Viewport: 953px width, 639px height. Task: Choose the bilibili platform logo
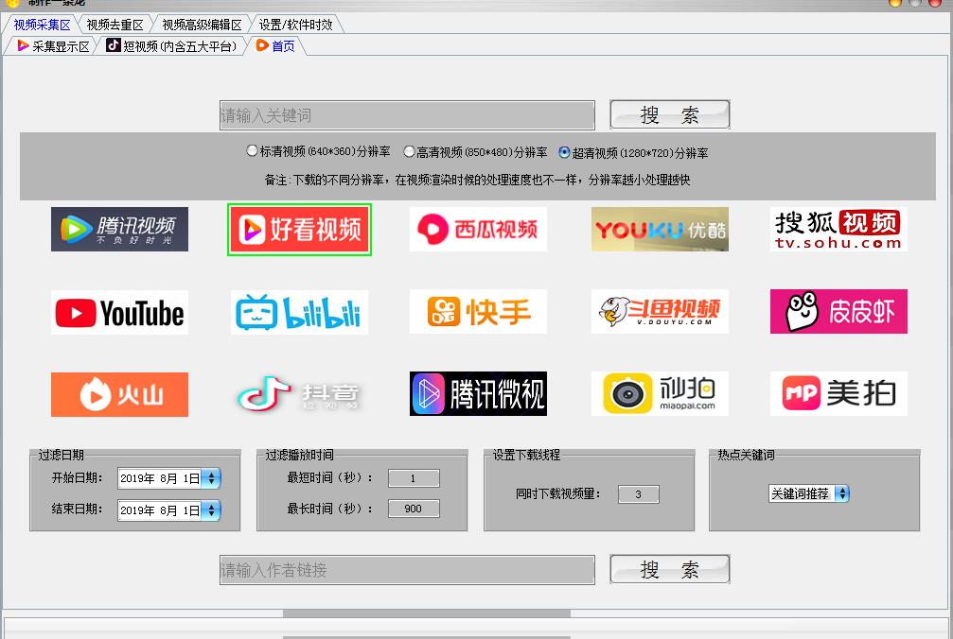click(300, 313)
